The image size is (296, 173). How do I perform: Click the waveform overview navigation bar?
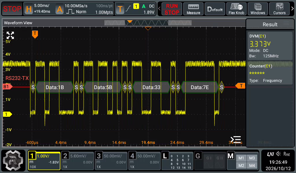(148, 23)
